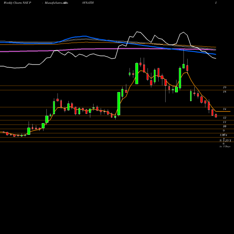
Task: Click price axis label 10
Action: point(225,126)
